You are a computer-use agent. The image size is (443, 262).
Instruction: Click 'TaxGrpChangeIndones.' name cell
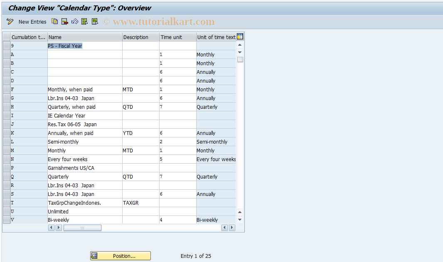coord(85,203)
